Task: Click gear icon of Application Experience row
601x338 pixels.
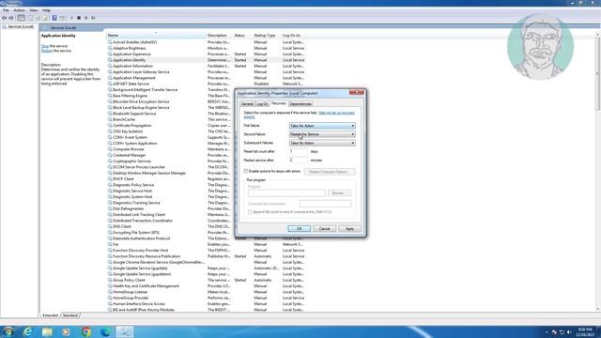Action: pos(110,54)
